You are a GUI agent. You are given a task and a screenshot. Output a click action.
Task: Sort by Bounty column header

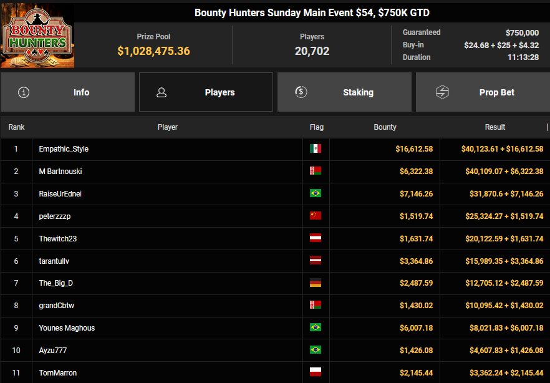coord(385,127)
